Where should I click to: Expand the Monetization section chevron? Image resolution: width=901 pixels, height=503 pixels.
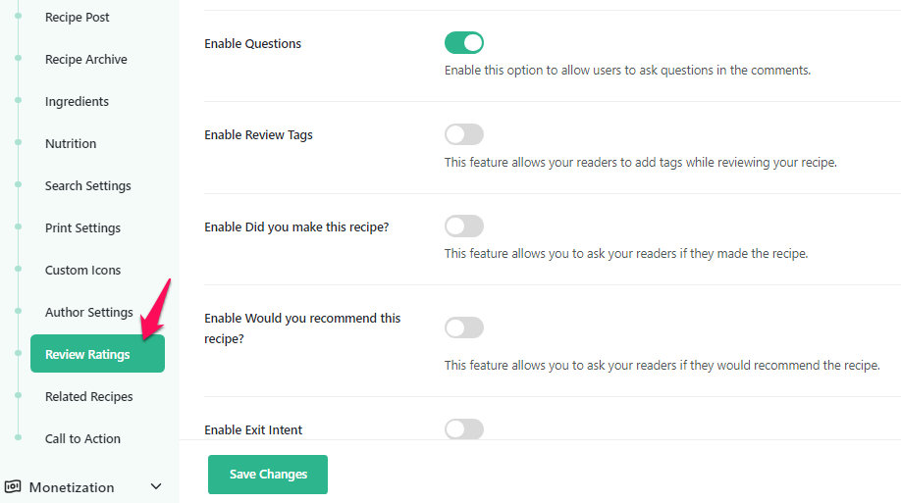point(155,486)
